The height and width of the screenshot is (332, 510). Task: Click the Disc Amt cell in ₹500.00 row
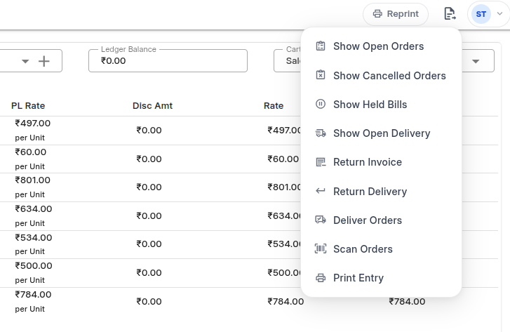pyautogui.click(x=149, y=273)
